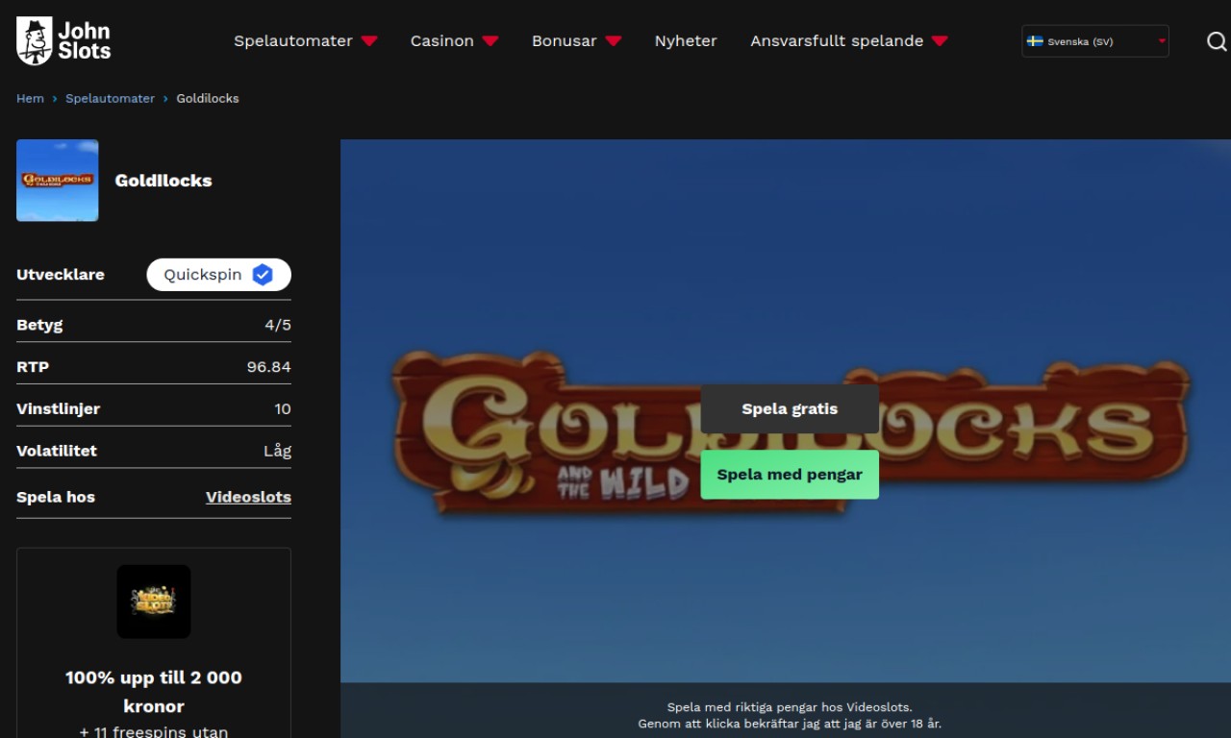Image resolution: width=1231 pixels, height=738 pixels.
Task: Open the Svenska (SV) language dropdown
Action: 1095,41
